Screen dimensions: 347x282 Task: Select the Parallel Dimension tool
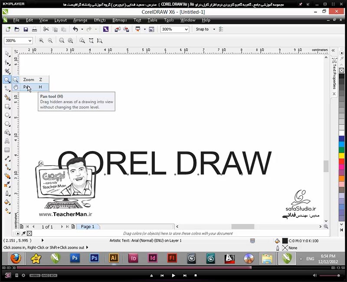(7, 158)
